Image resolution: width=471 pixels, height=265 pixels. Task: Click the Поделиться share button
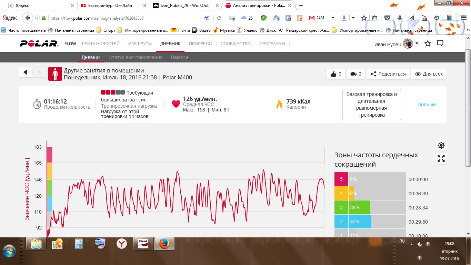(388, 74)
